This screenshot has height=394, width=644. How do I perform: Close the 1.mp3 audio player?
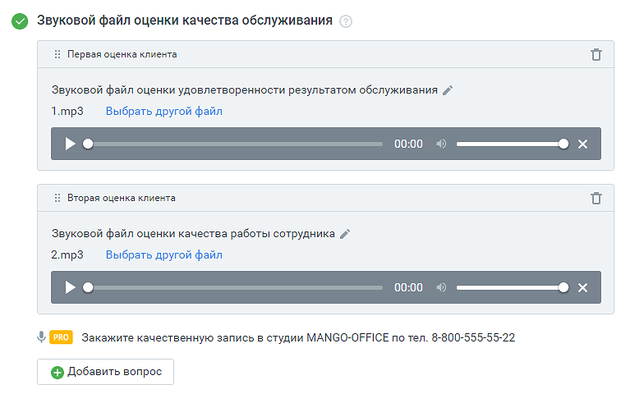582,144
